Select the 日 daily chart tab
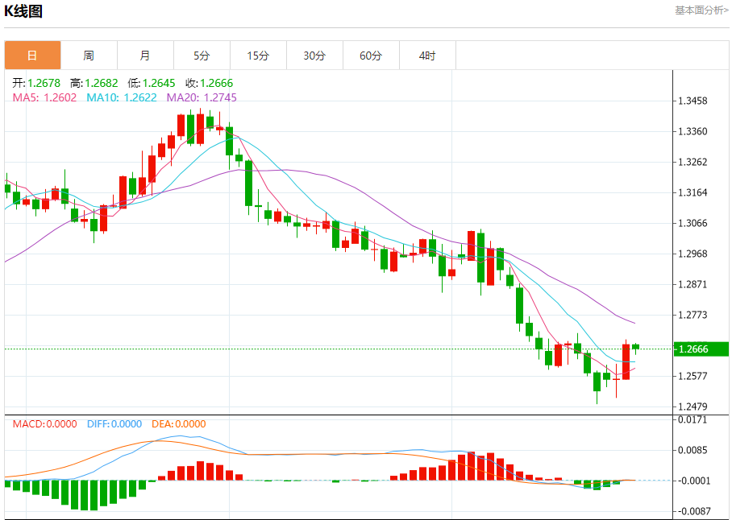 pos(32,56)
